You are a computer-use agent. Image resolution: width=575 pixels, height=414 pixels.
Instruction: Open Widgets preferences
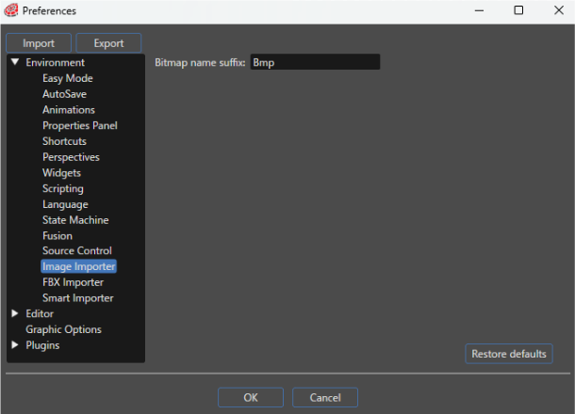click(x=61, y=173)
